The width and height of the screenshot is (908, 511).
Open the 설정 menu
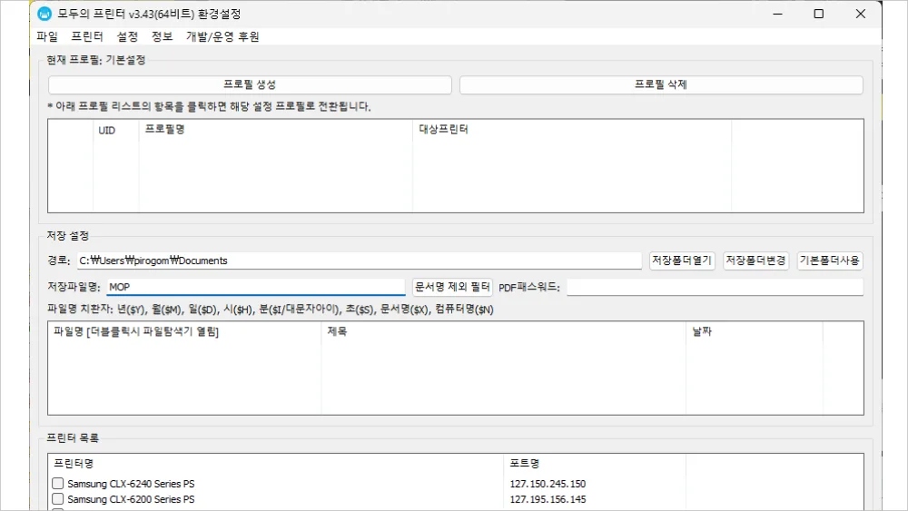127,36
